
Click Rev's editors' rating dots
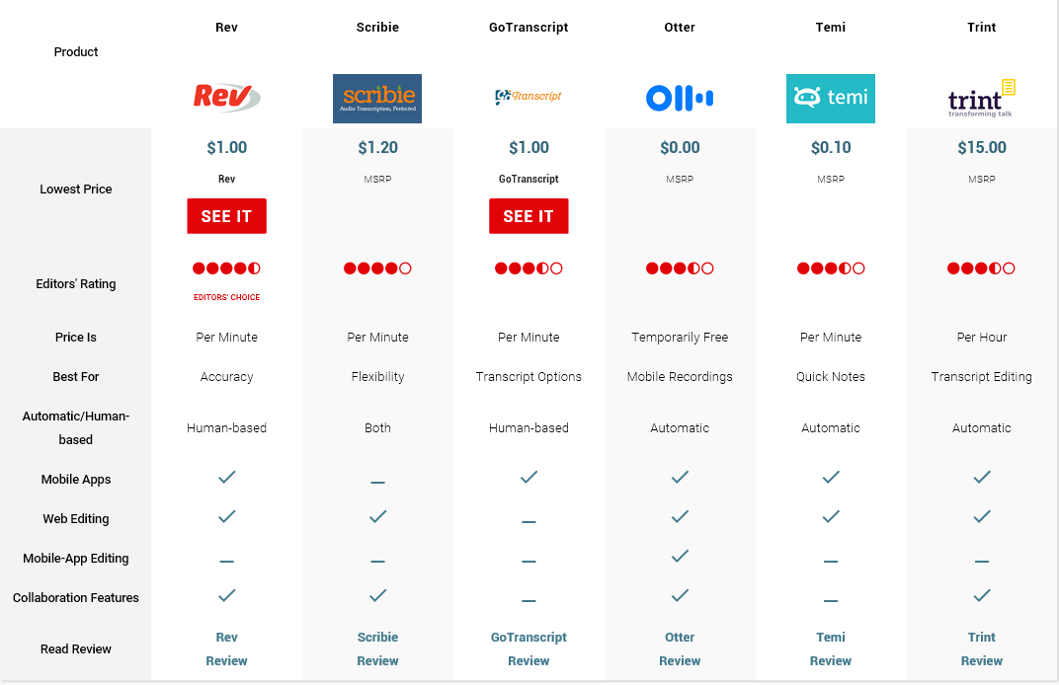(x=226, y=268)
